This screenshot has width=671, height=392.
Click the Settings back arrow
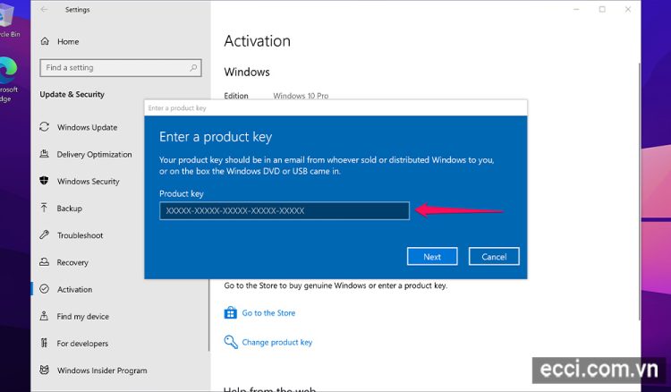coord(44,9)
